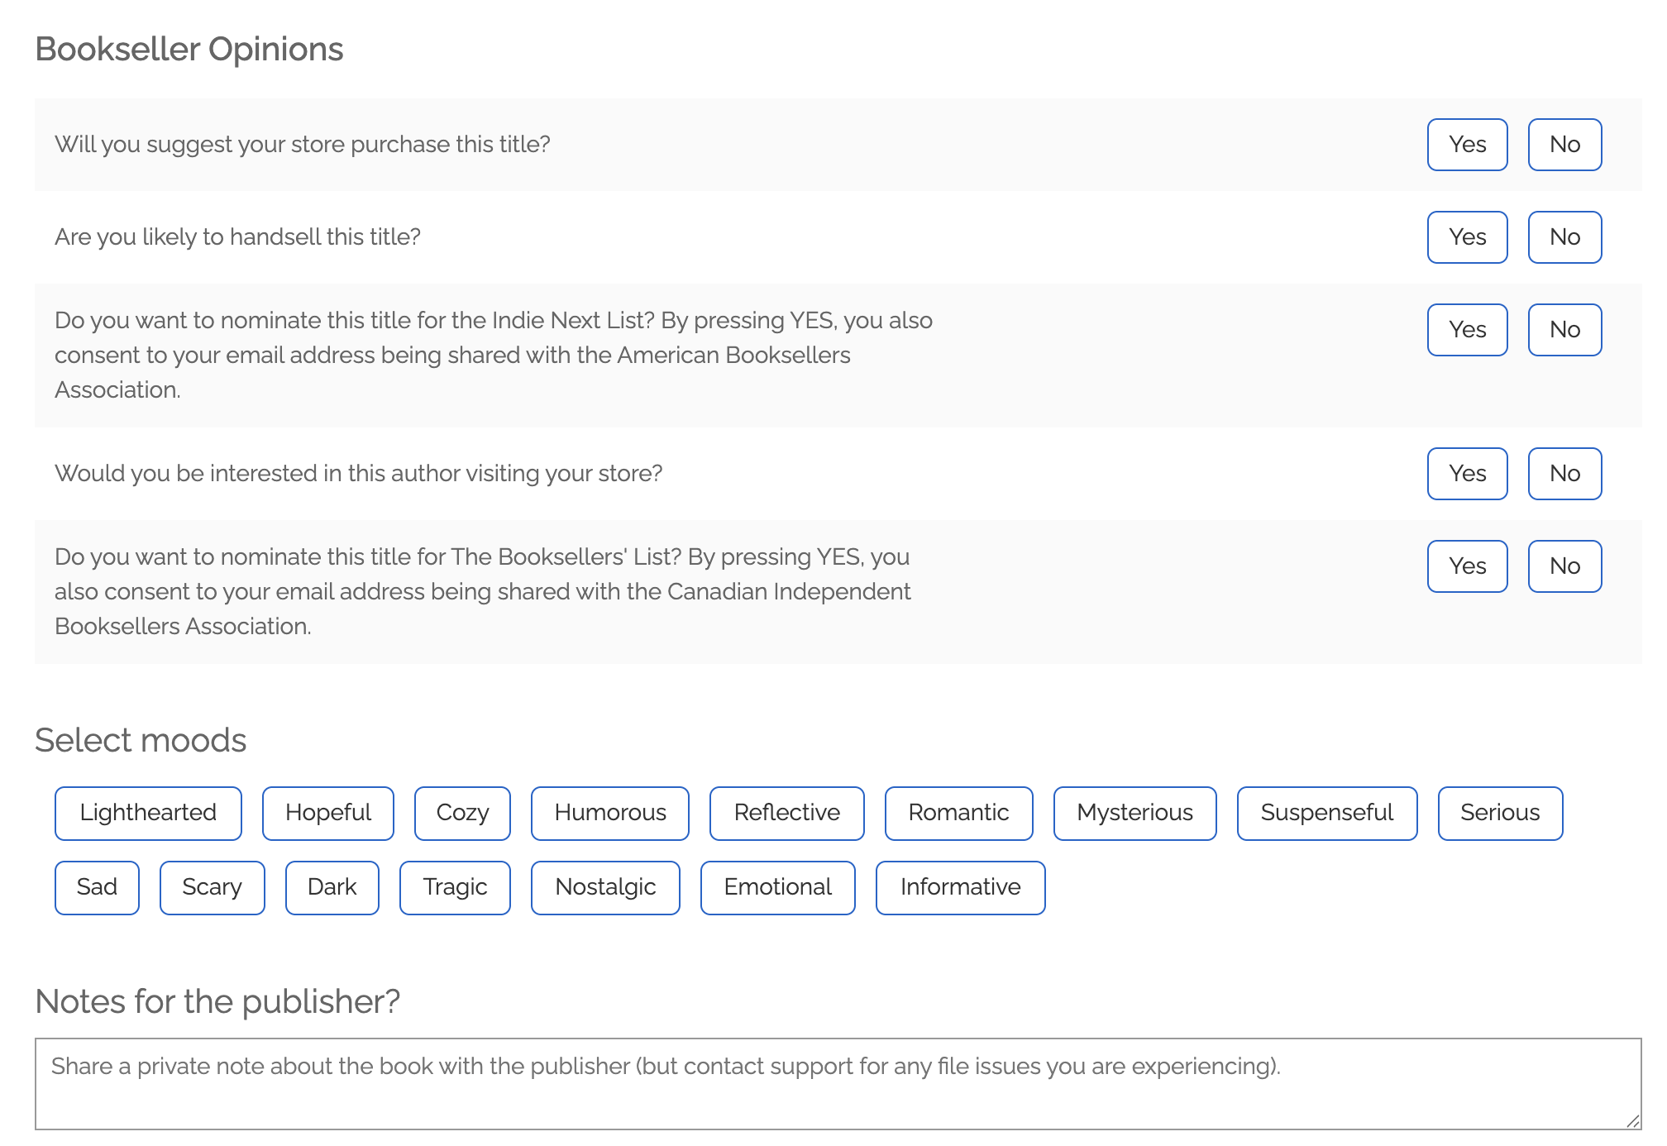Select Yes for suggesting store purchase
Image resolution: width=1667 pixels, height=1146 pixels.
pos(1467,145)
